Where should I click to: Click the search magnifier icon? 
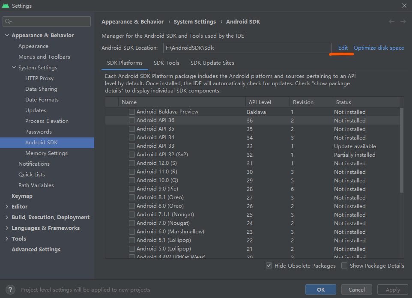[x=8, y=21]
